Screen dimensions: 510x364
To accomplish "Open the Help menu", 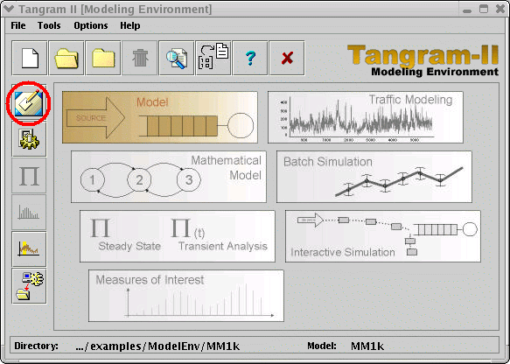I will [x=130, y=25].
